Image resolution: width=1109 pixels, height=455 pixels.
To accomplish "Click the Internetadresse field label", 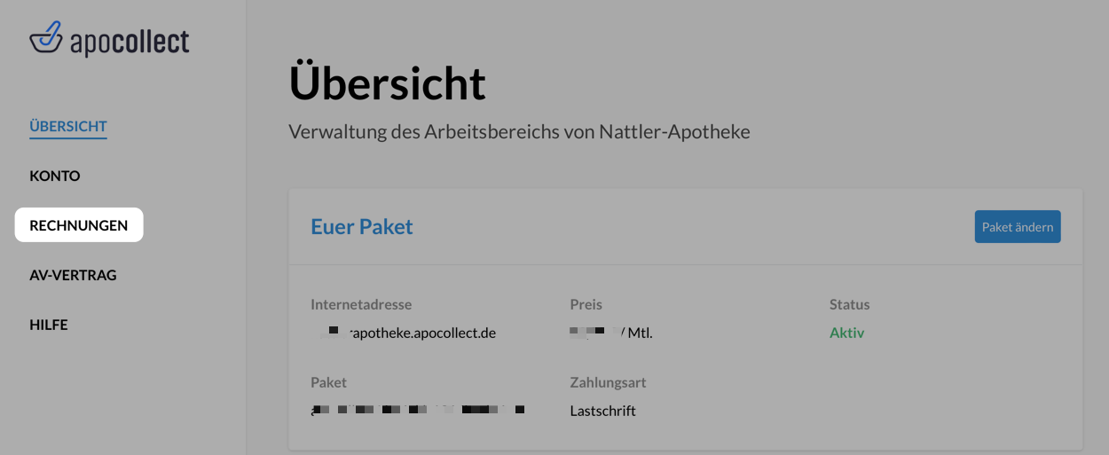I will [x=360, y=304].
